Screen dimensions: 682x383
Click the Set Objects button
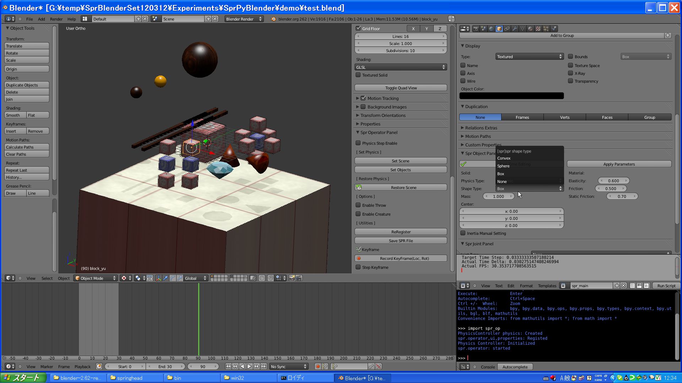coord(401,170)
